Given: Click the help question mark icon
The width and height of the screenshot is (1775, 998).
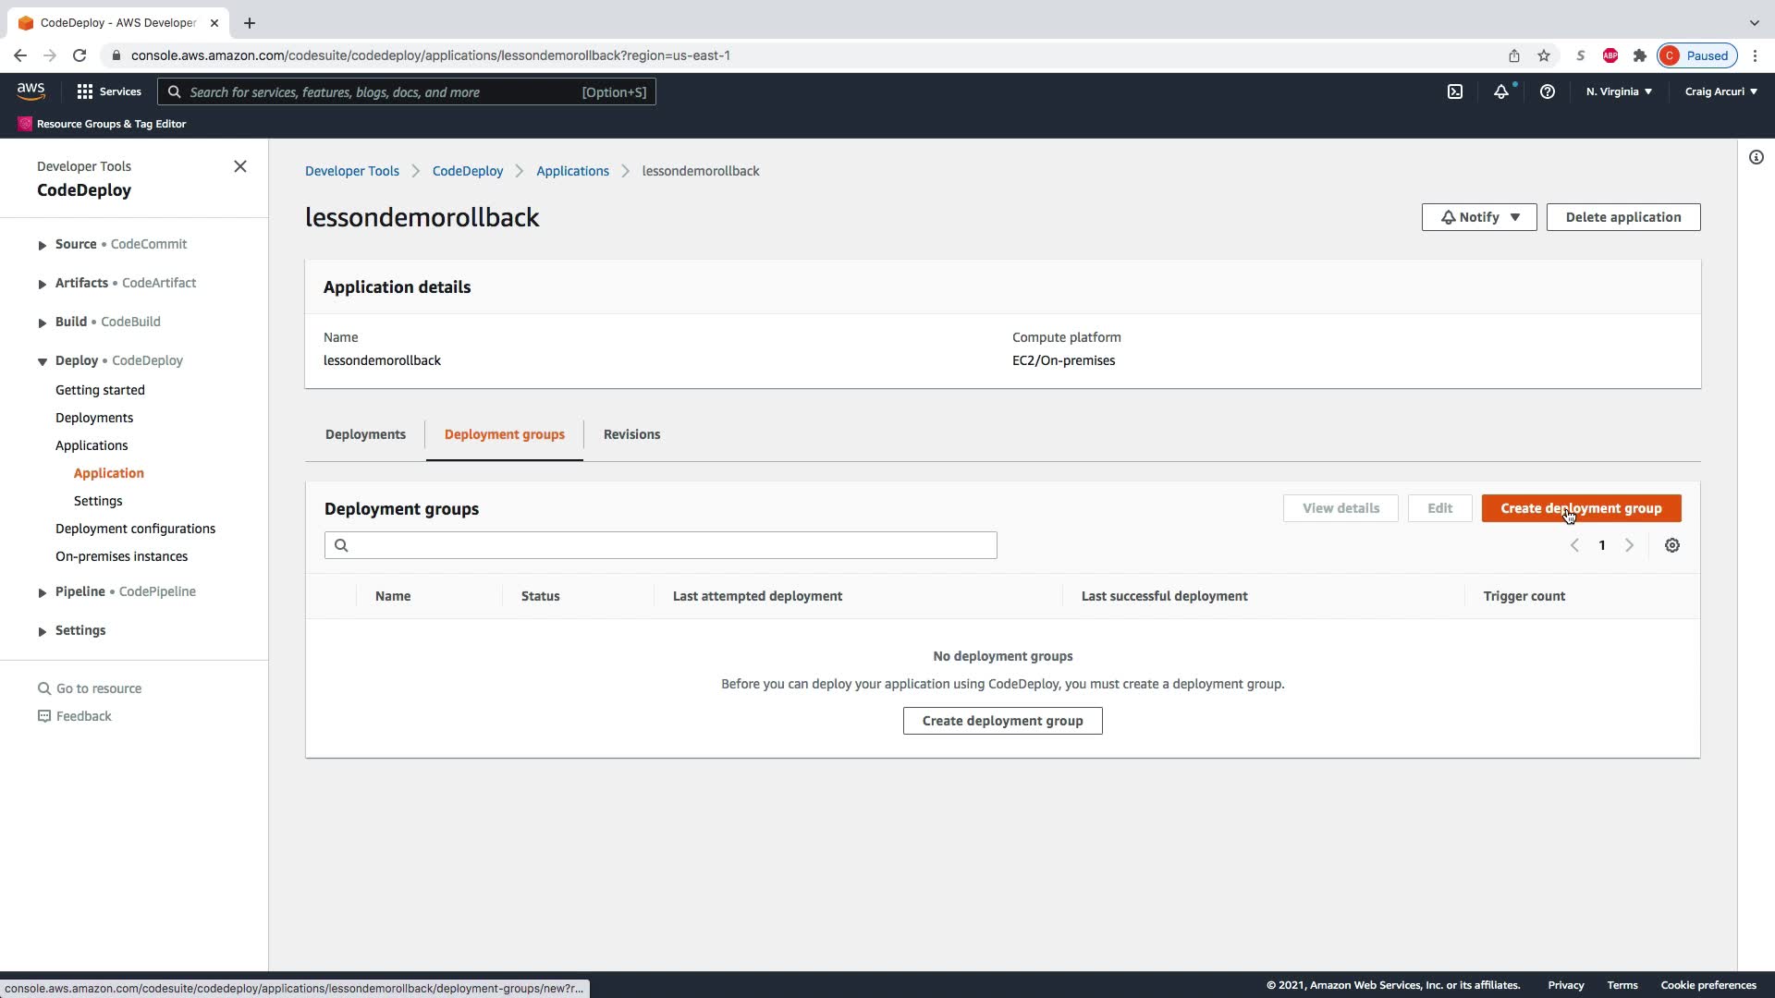Looking at the screenshot, I should (1547, 91).
